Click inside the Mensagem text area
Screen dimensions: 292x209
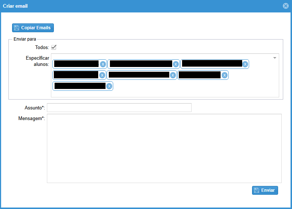tap(164, 148)
